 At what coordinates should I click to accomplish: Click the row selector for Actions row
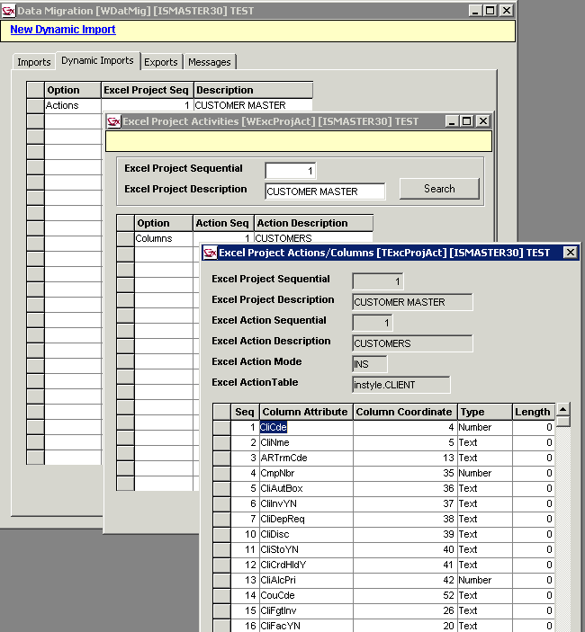click(35, 106)
